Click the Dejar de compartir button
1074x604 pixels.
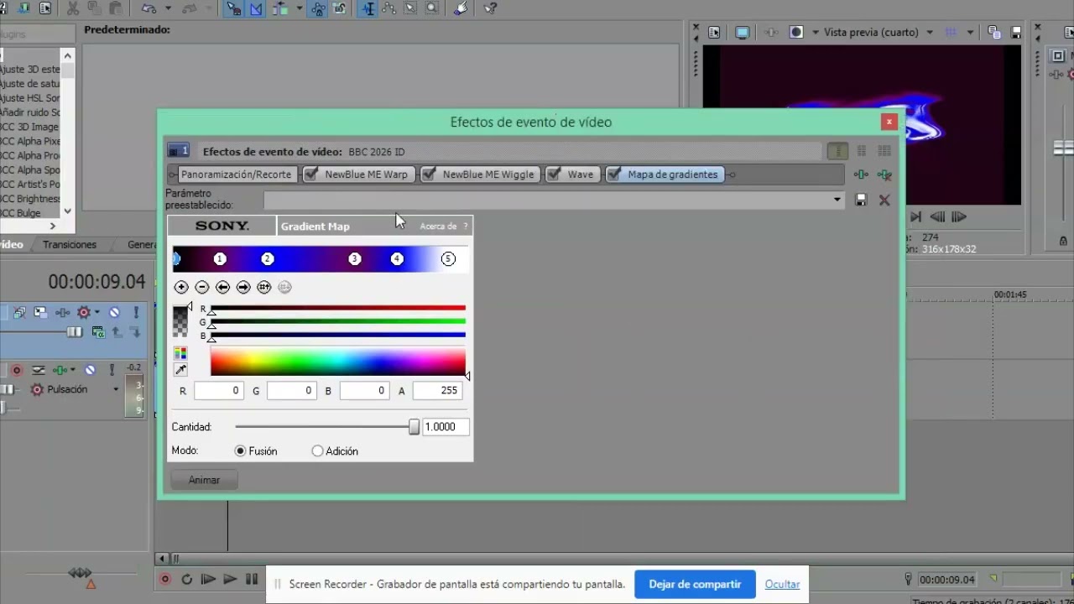point(695,584)
